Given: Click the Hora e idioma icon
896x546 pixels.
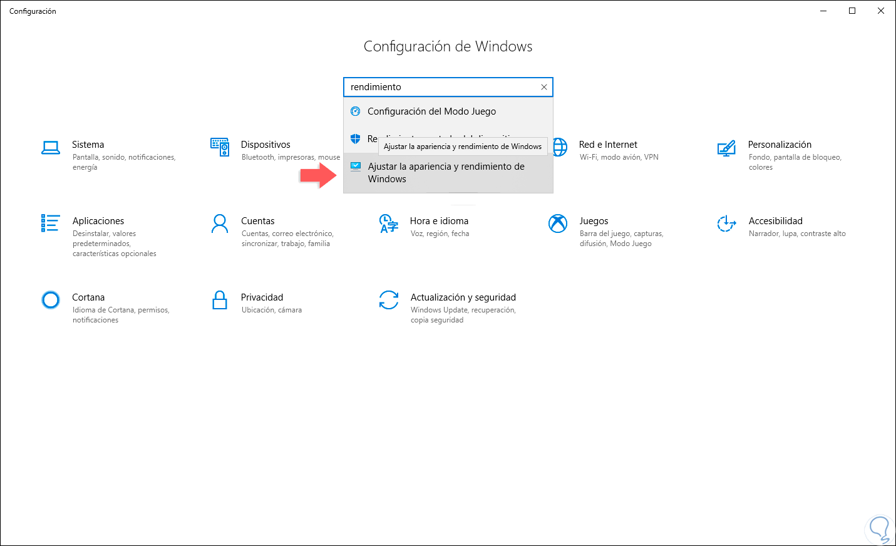Looking at the screenshot, I should [389, 224].
